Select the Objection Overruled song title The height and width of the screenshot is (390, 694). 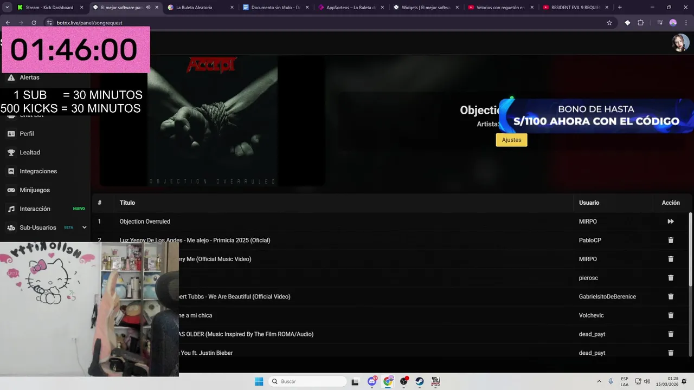pyautogui.click(x=145, y=222)
